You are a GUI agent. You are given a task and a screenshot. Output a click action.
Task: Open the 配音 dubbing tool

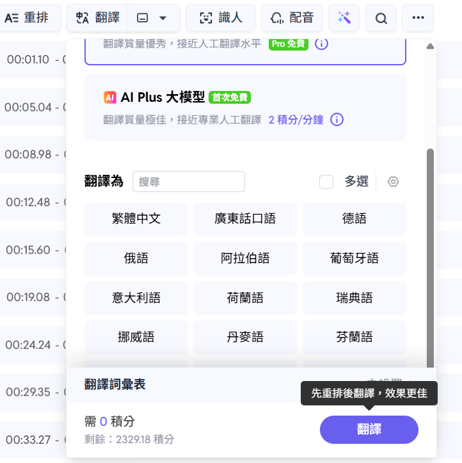(x=292, y=18)
